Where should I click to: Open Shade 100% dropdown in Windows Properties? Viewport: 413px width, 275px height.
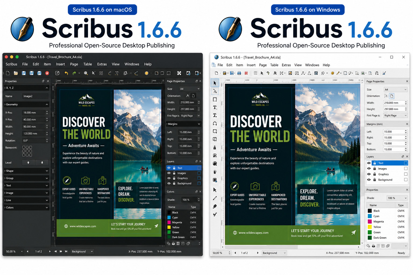pyautogui.click(x=397, y=198)
